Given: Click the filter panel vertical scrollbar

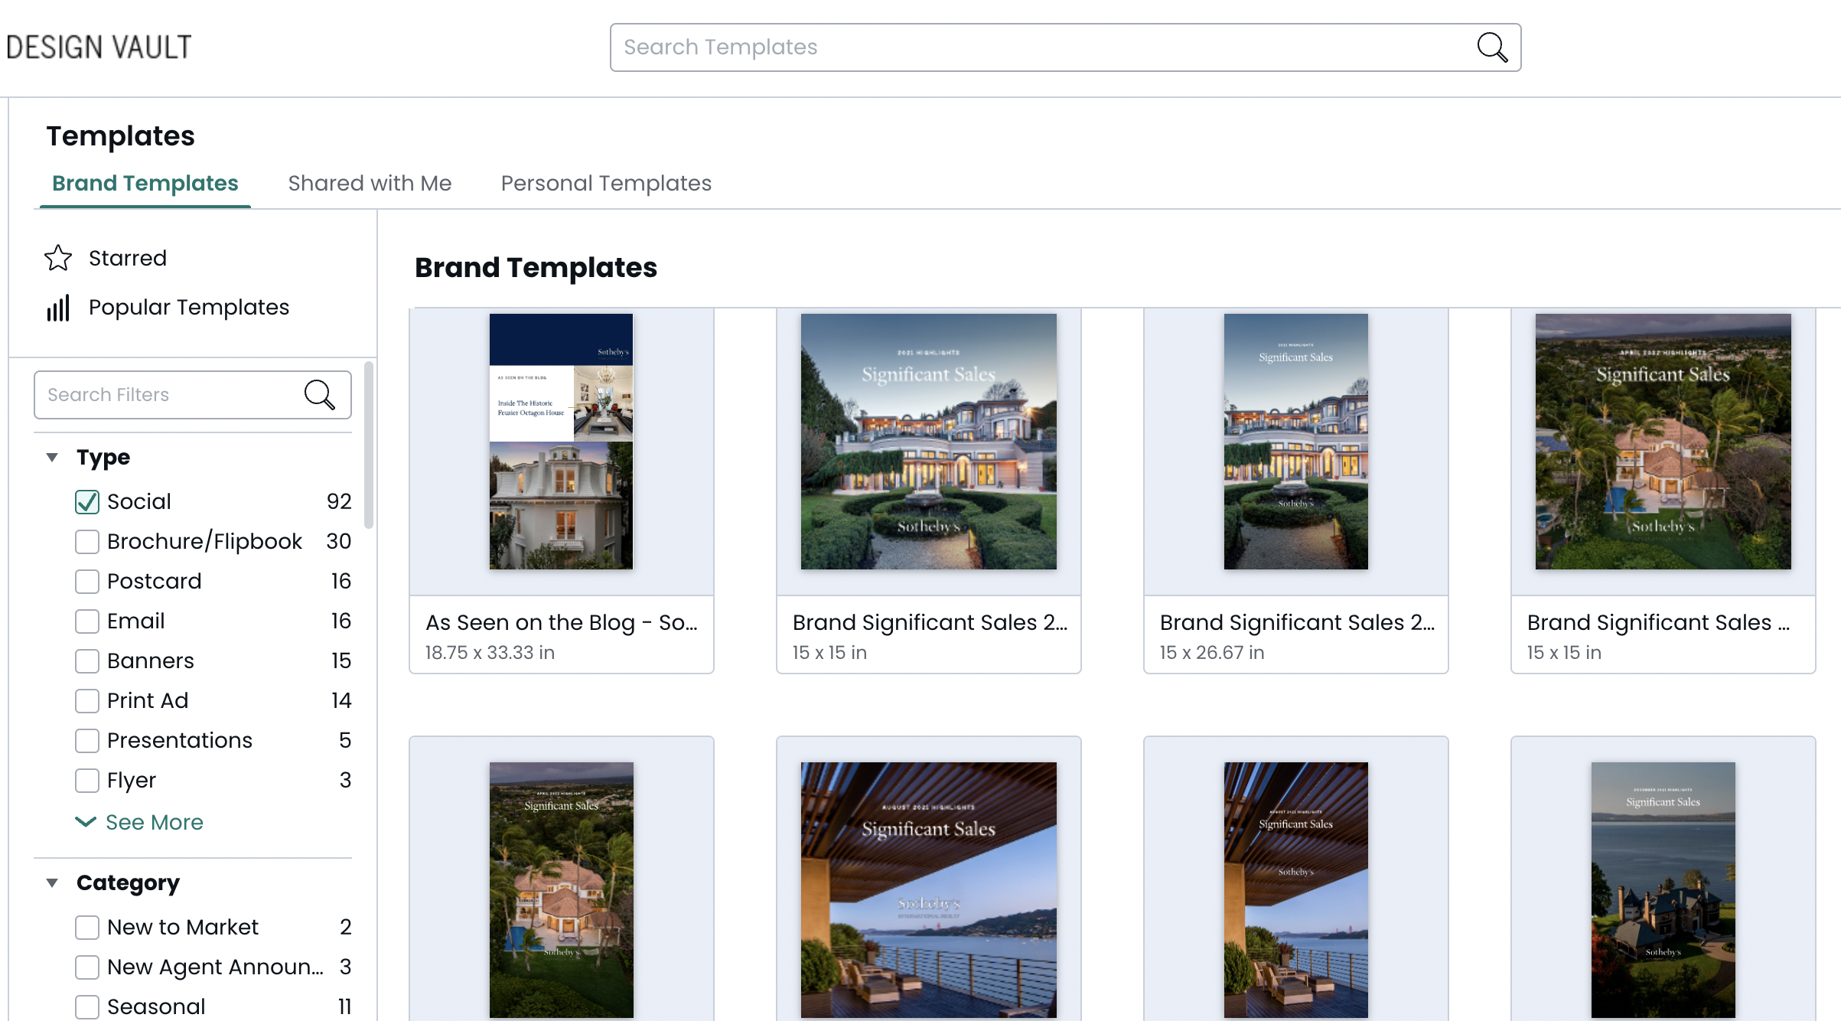Looking at the screenshot, I should tap(369, 445).
